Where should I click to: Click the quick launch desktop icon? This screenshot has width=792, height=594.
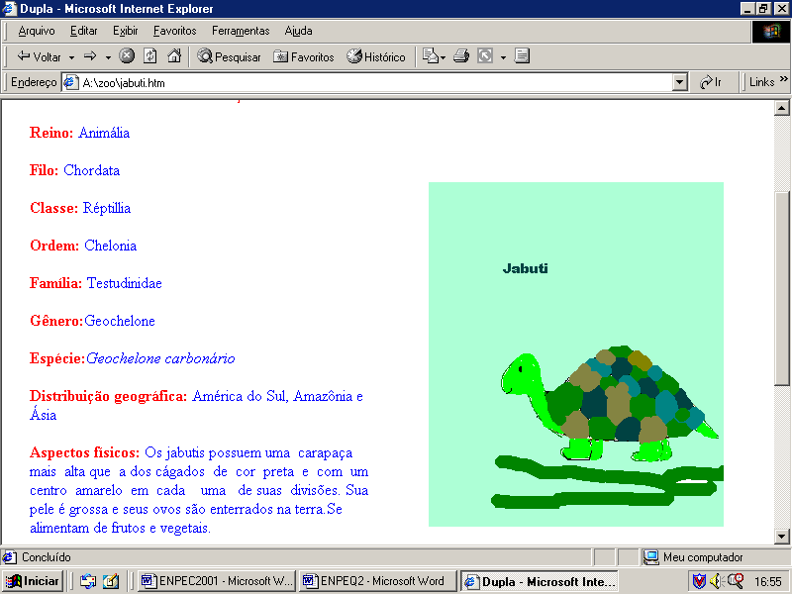coord(111,581)
